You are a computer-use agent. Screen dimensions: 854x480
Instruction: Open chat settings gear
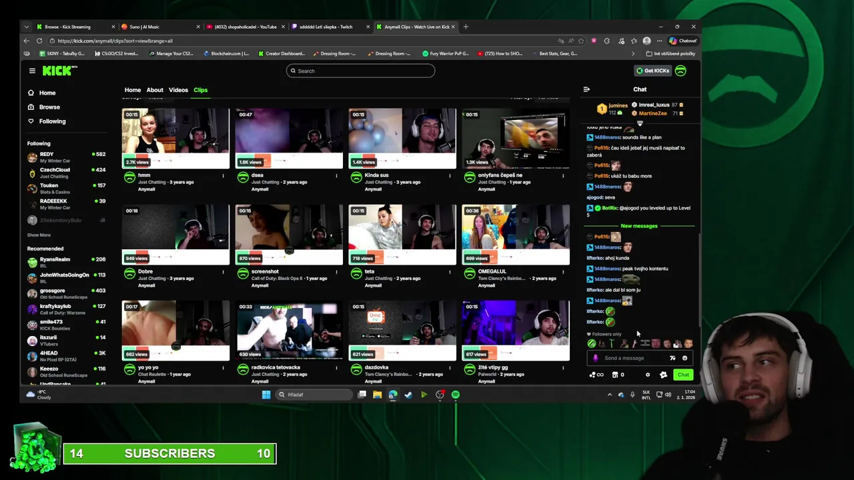648,375
